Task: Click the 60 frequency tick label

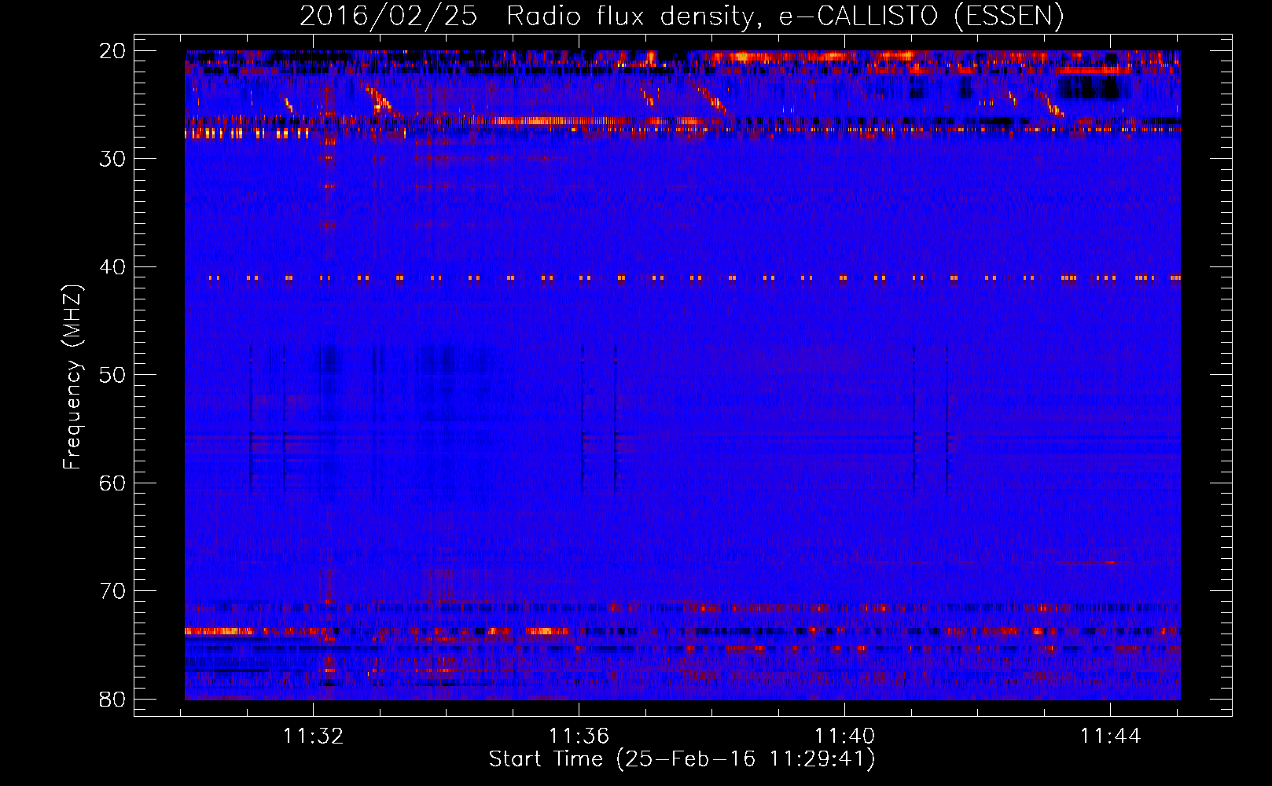Action: pyautogui.click(x=113, y=483)
